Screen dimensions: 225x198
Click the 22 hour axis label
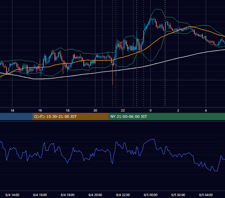pos(123,111)
